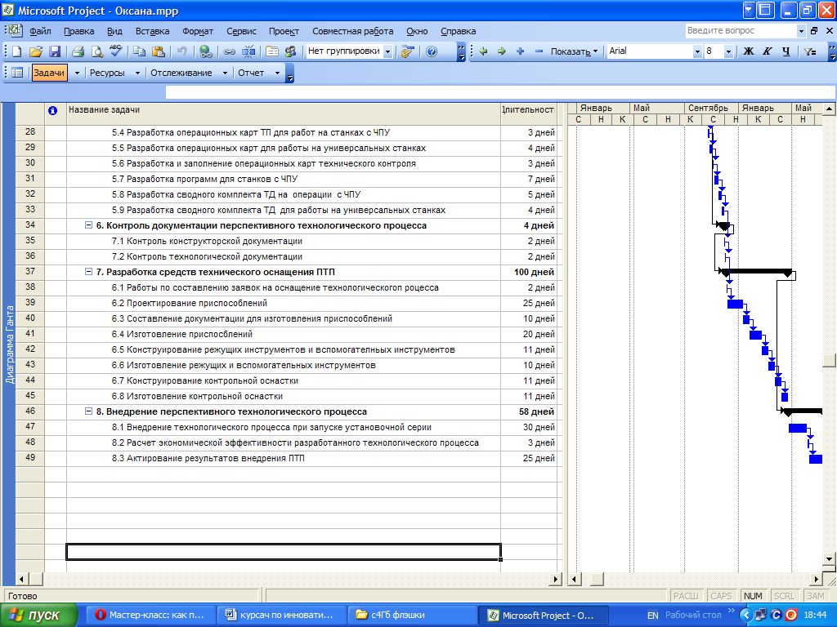
Task: Collapse summary task 7 'Разработка средств технического оснащения ПТП'
Action: click(x=88, y=272)
